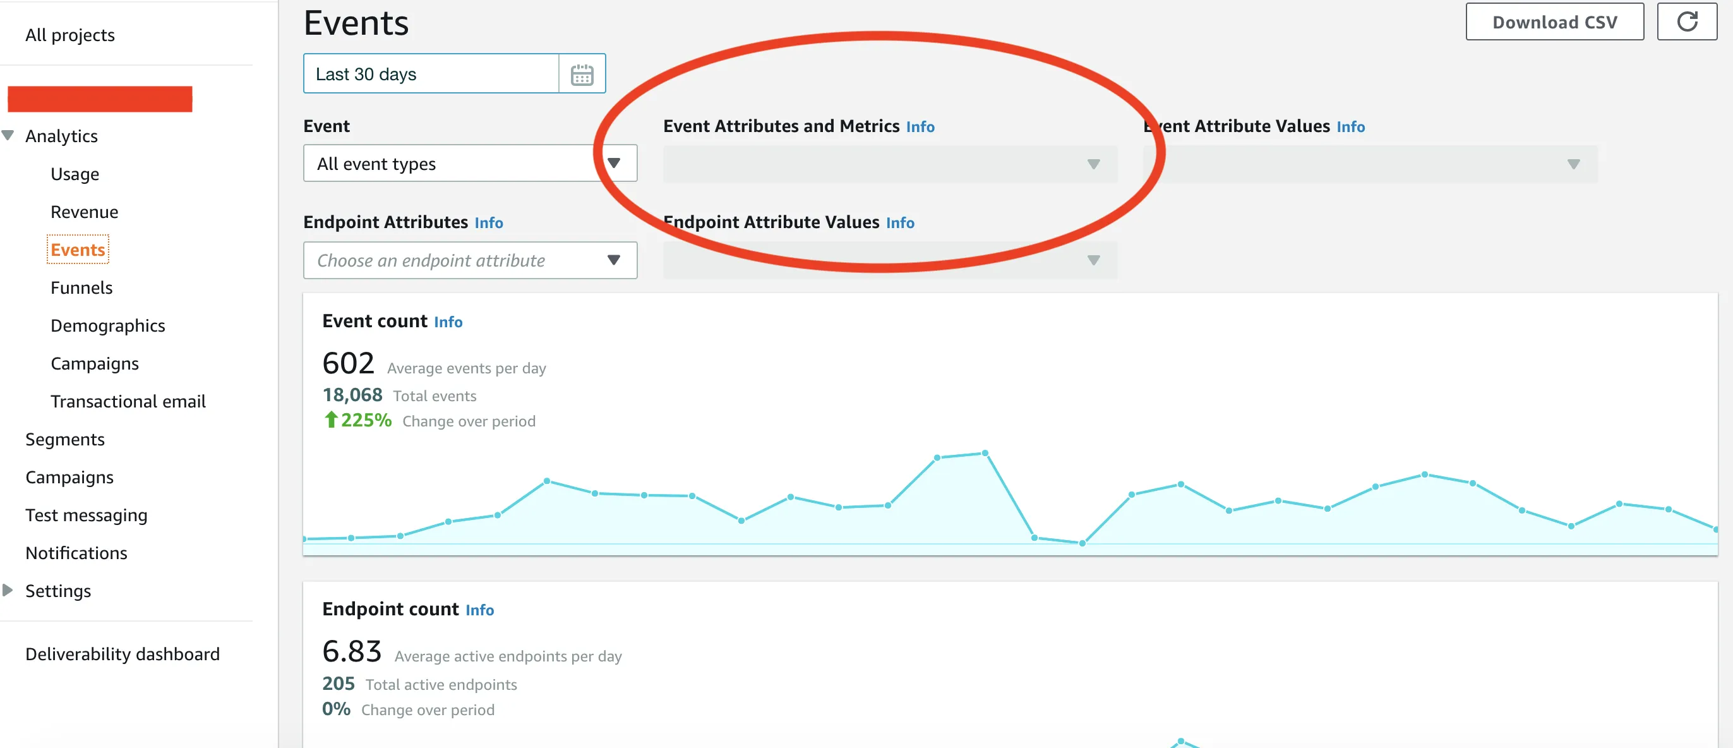Screen dimensions: 1733x748
Task: Open the Demographics analytics page
Action: click(107, 325)
